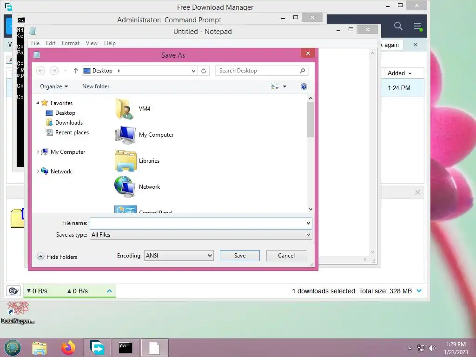Click the breadcrumb arrow after Desktop
The width and height of the screenshot is (476, 357).
pos(119,71)
